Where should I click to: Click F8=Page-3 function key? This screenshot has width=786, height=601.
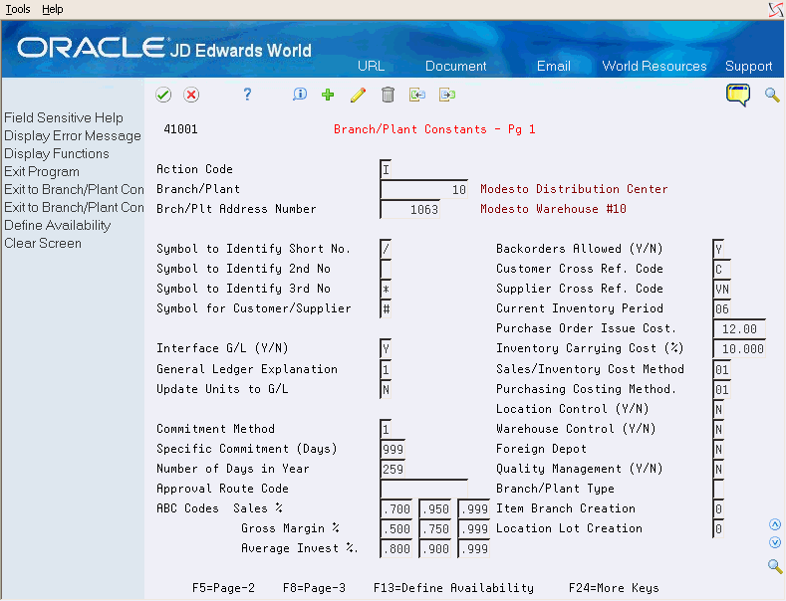click(314, 588)
